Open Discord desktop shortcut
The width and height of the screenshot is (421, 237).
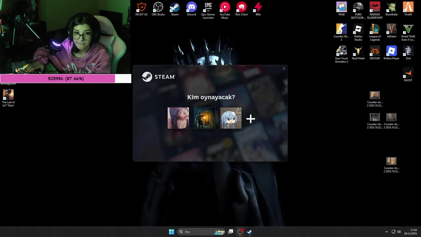191,9
